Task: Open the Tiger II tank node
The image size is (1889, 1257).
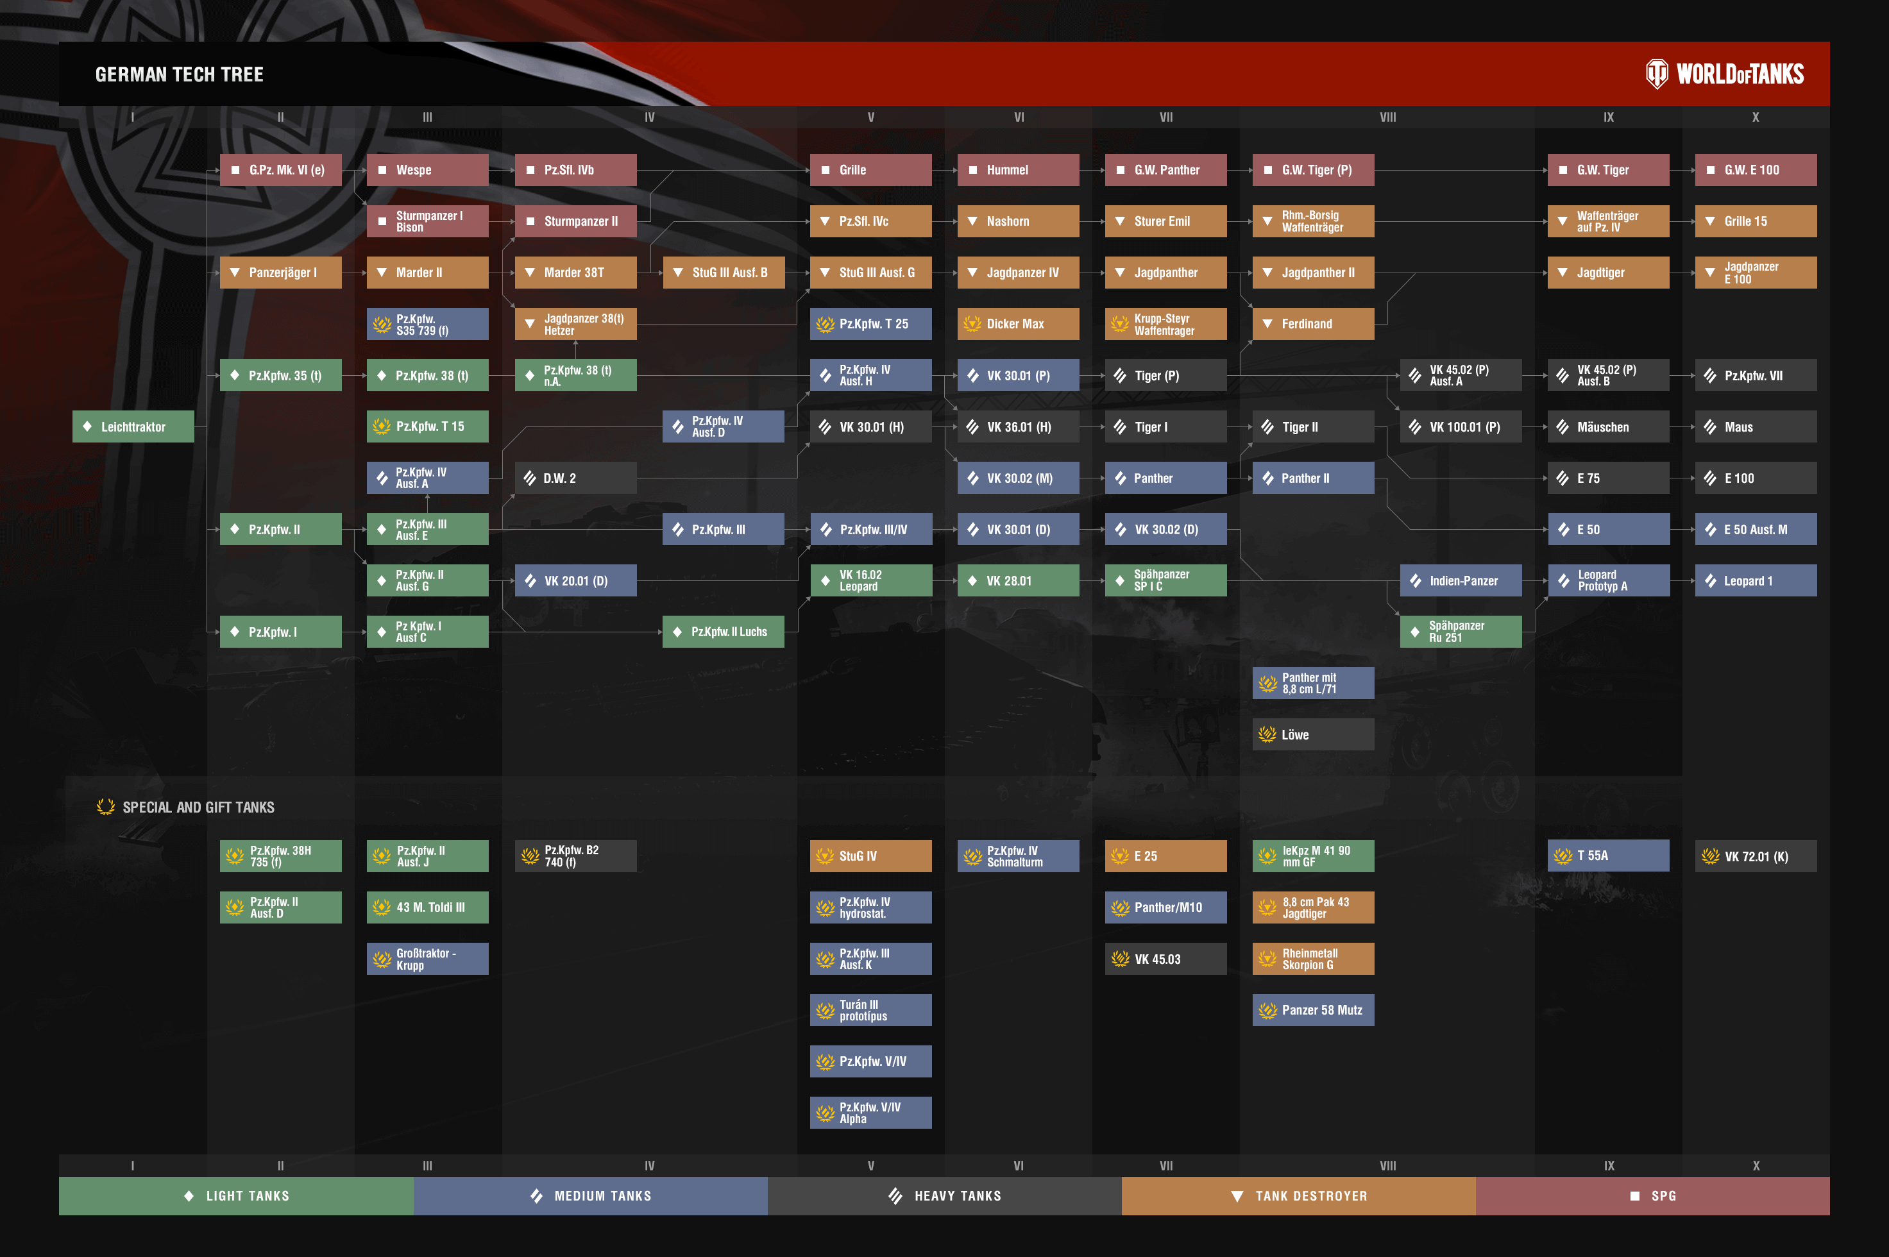Action: pyautogui.click(x=1314, y=426)
